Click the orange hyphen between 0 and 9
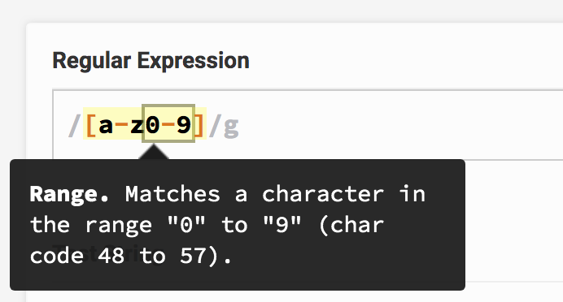 pyautogui.click(x=168, y=125)
